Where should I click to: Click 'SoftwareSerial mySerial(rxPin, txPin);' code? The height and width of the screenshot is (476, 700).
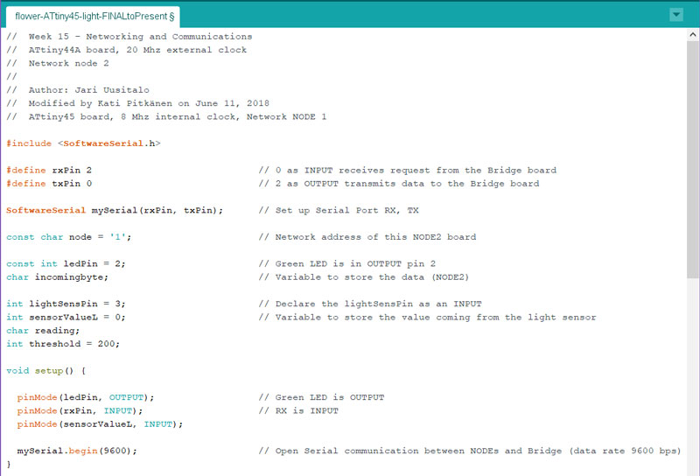(x=115, y=210)
